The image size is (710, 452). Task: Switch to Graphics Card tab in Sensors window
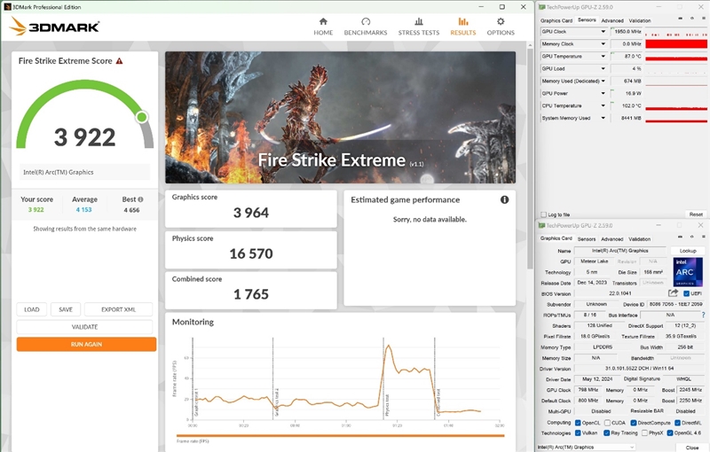pos(556,20)
